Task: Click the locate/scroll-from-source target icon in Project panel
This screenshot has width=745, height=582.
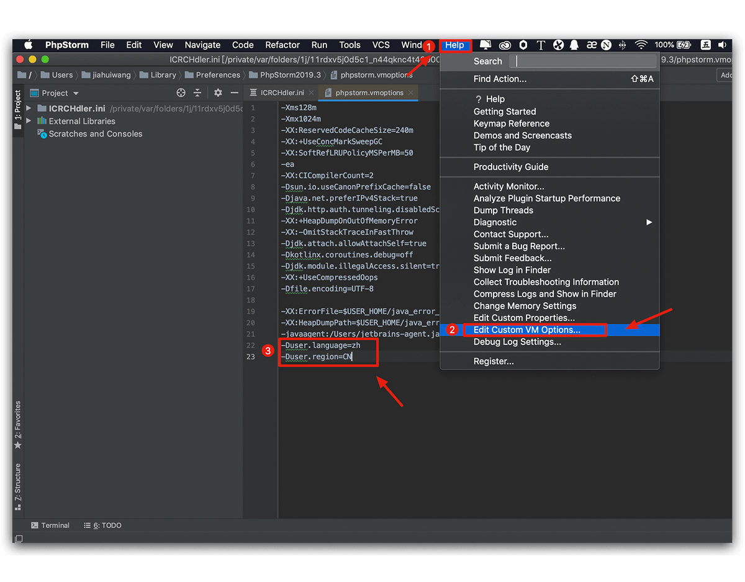Action: (x=181, y=92)
